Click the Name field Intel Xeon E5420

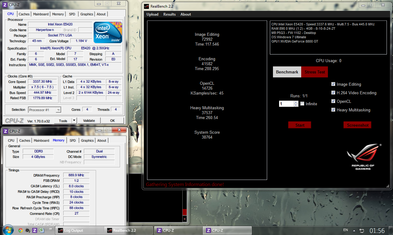point(60,24)
